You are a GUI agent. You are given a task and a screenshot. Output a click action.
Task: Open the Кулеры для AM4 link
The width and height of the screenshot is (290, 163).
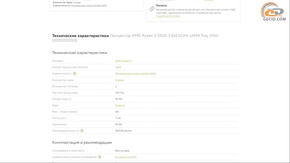click(x=126, y=157)
